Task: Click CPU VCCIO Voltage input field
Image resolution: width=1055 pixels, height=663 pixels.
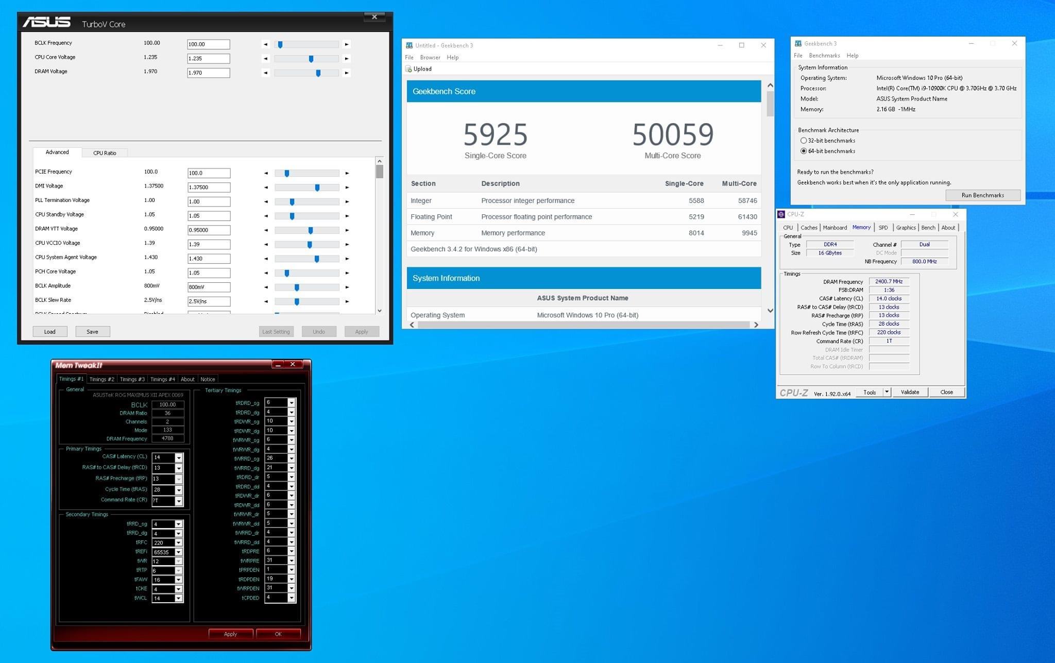Action: pyautogui.click(x=209, y=245)
